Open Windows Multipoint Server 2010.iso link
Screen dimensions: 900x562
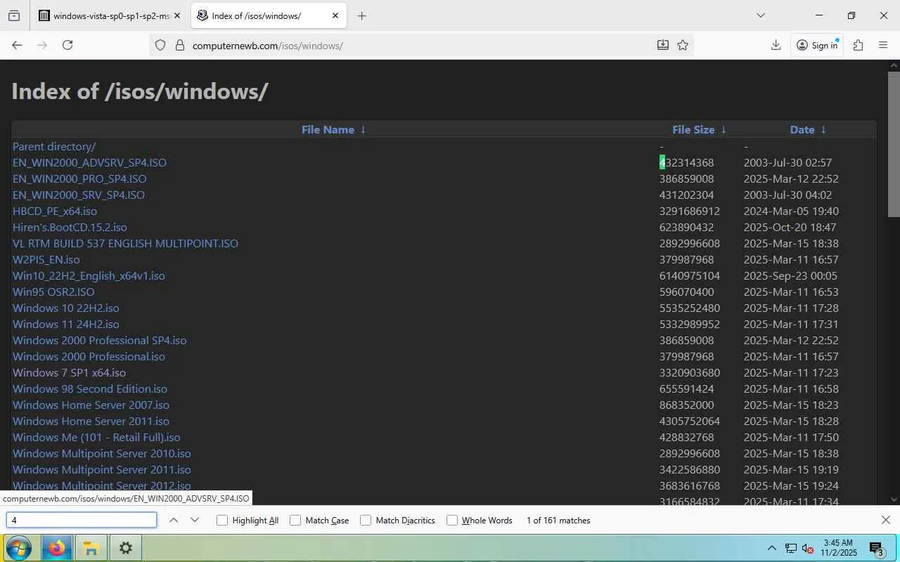(102, 453)
